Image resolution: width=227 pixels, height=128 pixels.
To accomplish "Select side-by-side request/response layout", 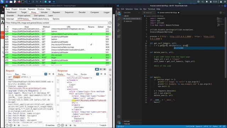I will [97, 69].
